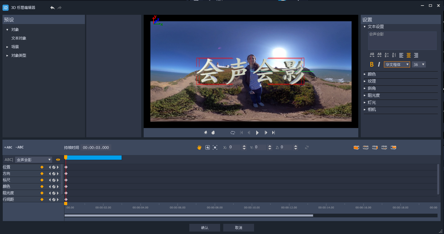The height and width of the screenshot is (234, 444).
Task: Undo the last edit with the back arrow
Action: click(52, 8)
